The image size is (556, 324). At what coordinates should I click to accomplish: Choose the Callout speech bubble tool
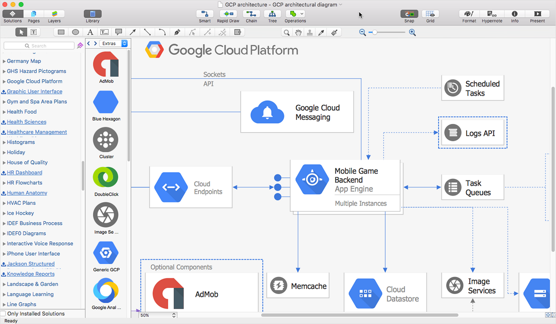(119, 32)
